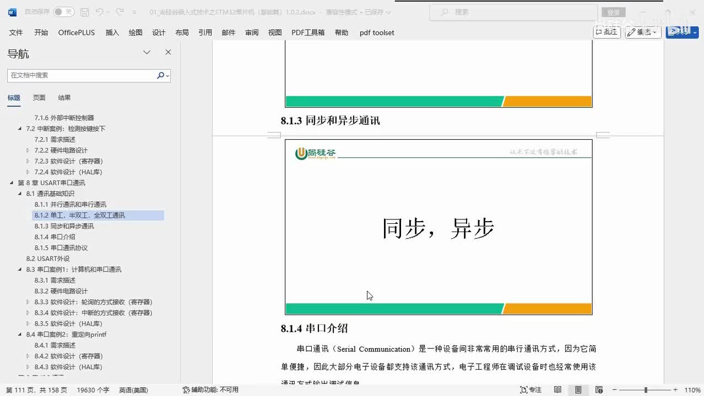Collapse the 第 8 章 USART串口通讯 arrow
The width and height of the screenshot is (704, 396).
point(12,183)
